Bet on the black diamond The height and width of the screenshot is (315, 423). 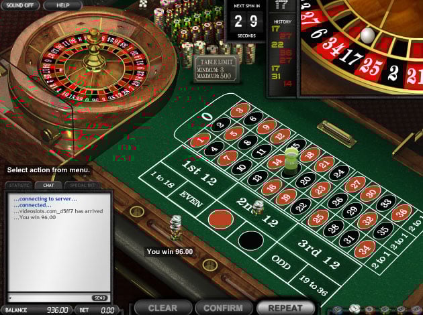coord(251,241)
